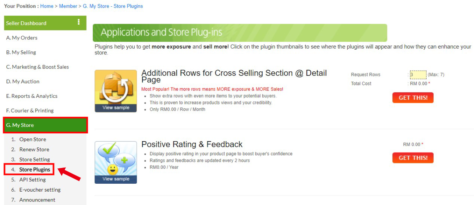This screenshot has height=205, width=474.
Task: Expand D. My Auction section
Action: click(45, 82)
